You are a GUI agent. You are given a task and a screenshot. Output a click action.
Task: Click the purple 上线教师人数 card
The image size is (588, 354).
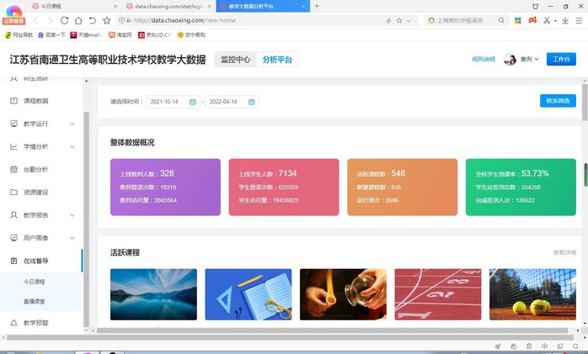click(x=165, y=188)
